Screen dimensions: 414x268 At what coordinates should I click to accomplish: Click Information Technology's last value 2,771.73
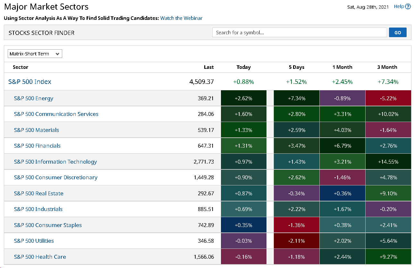click(204, 162)
